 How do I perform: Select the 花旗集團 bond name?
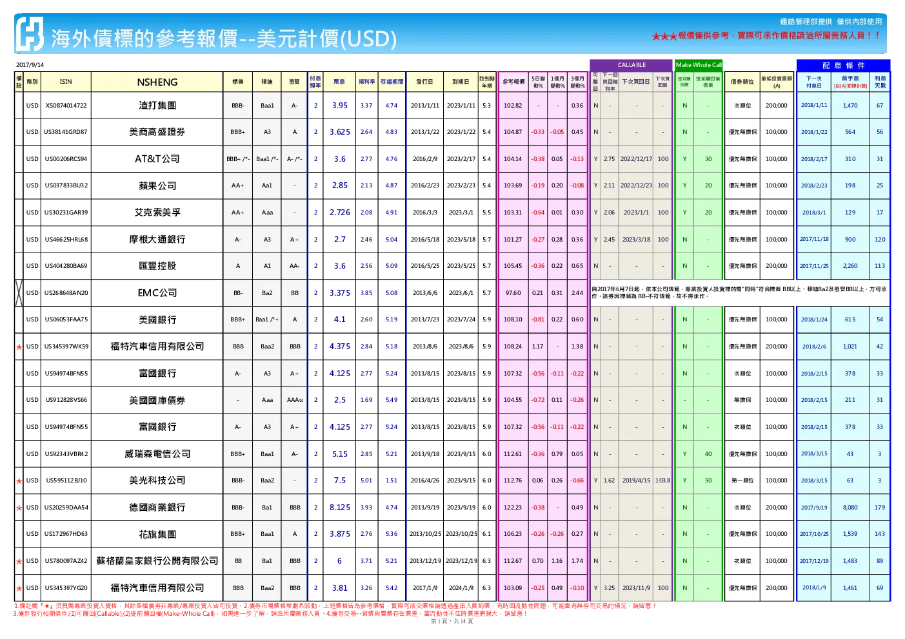157,535
